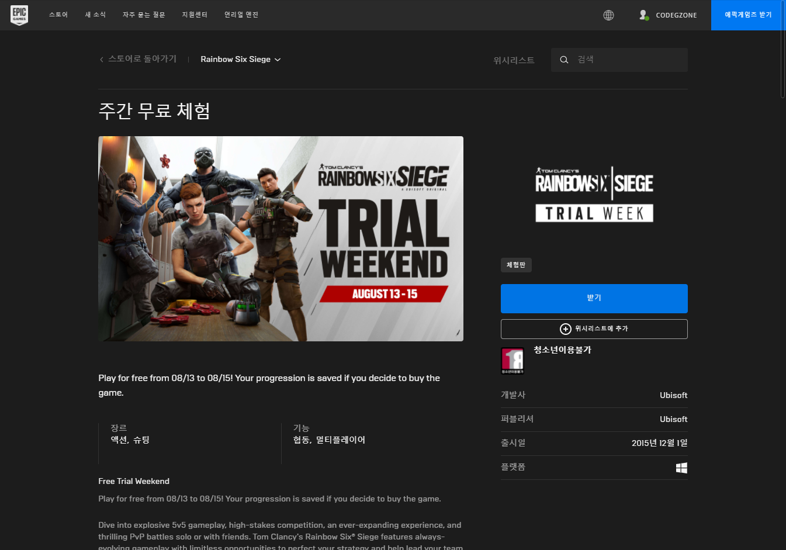Viewport: 786px width, 550px height.
Task: Click the search magnifier icon
Action: (x=564, y=60)
